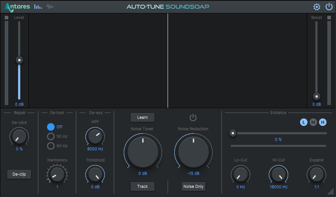Viewport: 336px width, 197px height.
Task: Click the Harmonics knob
Action: 57,174
